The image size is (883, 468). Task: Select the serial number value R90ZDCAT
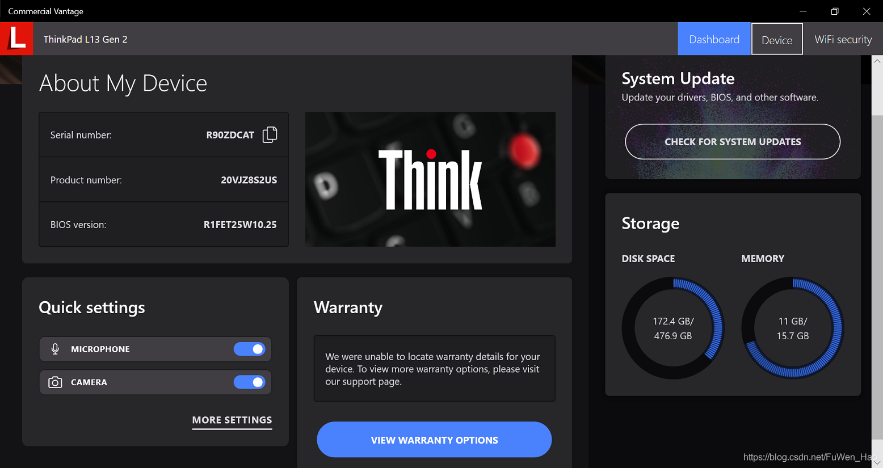pos(230,135)
